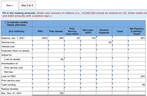Click Balance Jan. 1 Cash cell
Viewport: 147px width, 96px height.
tap(120, 38)
